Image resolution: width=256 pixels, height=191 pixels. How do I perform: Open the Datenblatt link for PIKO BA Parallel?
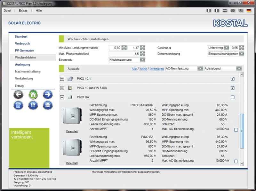coord(72,131)
